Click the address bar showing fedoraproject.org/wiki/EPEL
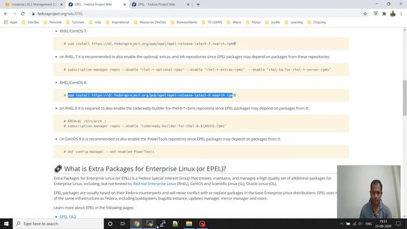407x229 pixels. tap(195, 14)
